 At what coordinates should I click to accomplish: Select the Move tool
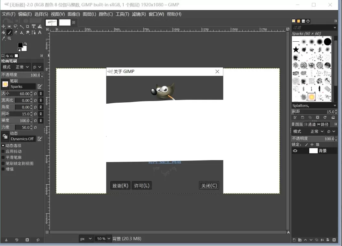3,26
